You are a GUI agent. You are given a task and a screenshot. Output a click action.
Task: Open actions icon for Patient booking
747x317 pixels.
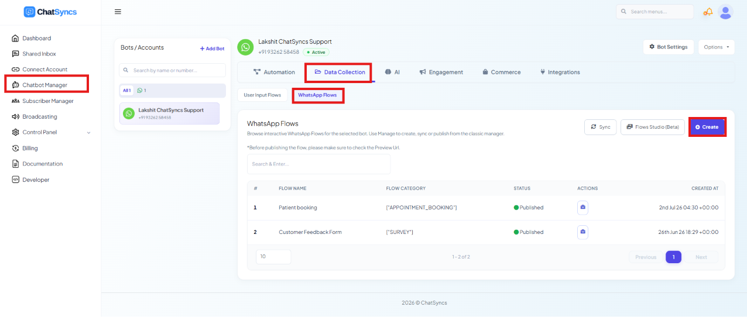[x=582, y=208]
